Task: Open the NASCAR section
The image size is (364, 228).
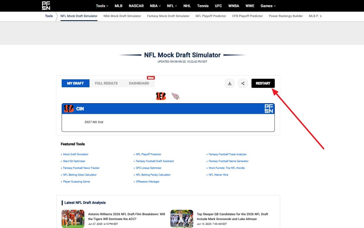Action: coord(136,6)
